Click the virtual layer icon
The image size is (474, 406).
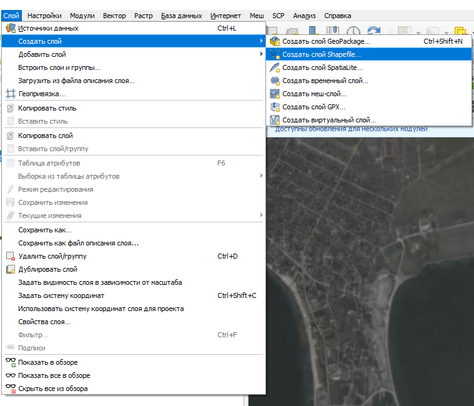click(x=275, y=120)
